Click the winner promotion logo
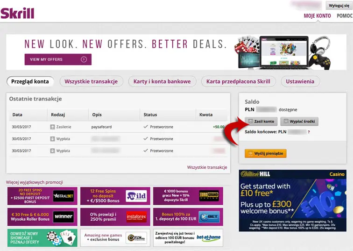Viewport: 353px width, 251px height. click(64, 217)
